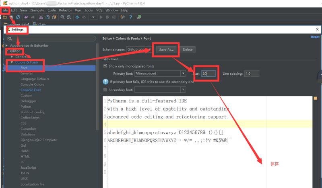Click the Undo arrow icon
Screen dimensions: 322x188
(26, 17)
